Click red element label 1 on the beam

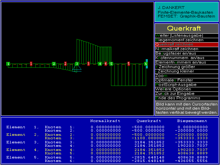(x=31, y=64)
